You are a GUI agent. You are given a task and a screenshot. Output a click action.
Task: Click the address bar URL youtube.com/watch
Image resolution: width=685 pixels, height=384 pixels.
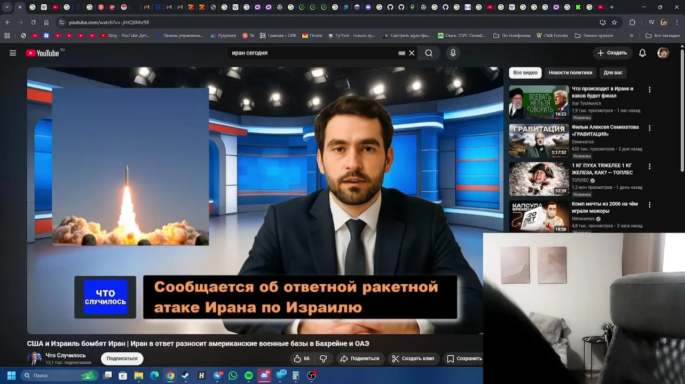(109, 22)
